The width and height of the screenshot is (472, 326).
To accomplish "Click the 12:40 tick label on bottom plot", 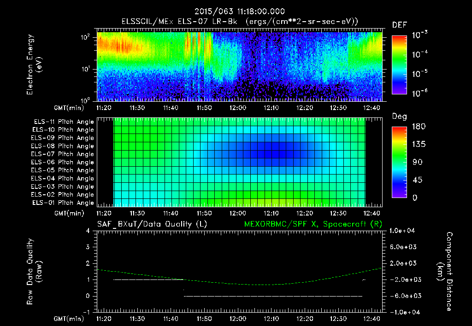I will pyautogui.click(x=372, y=319).
